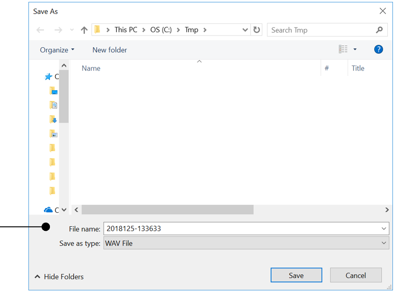Image resolution: width=399 pixels, height=294 pixels.
Task: Open the Save as type dropdown
Action: coord(384,243)
